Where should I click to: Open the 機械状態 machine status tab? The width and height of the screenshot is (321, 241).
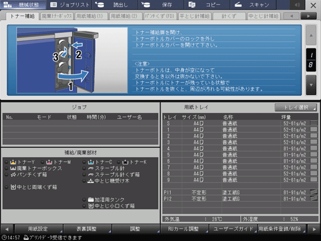[23, 5]
